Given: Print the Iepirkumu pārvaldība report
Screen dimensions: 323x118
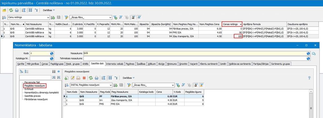Looking at the screenshot, I should (x=17, y=10).
